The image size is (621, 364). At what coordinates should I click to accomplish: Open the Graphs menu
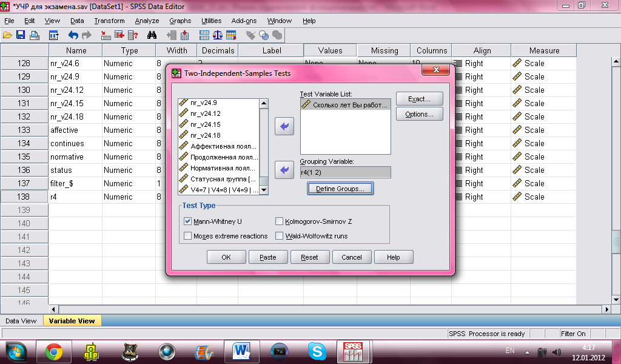coord(180,21)
